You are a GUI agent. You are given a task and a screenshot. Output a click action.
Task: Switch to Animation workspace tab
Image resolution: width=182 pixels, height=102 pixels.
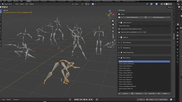(x=78, y=1)
